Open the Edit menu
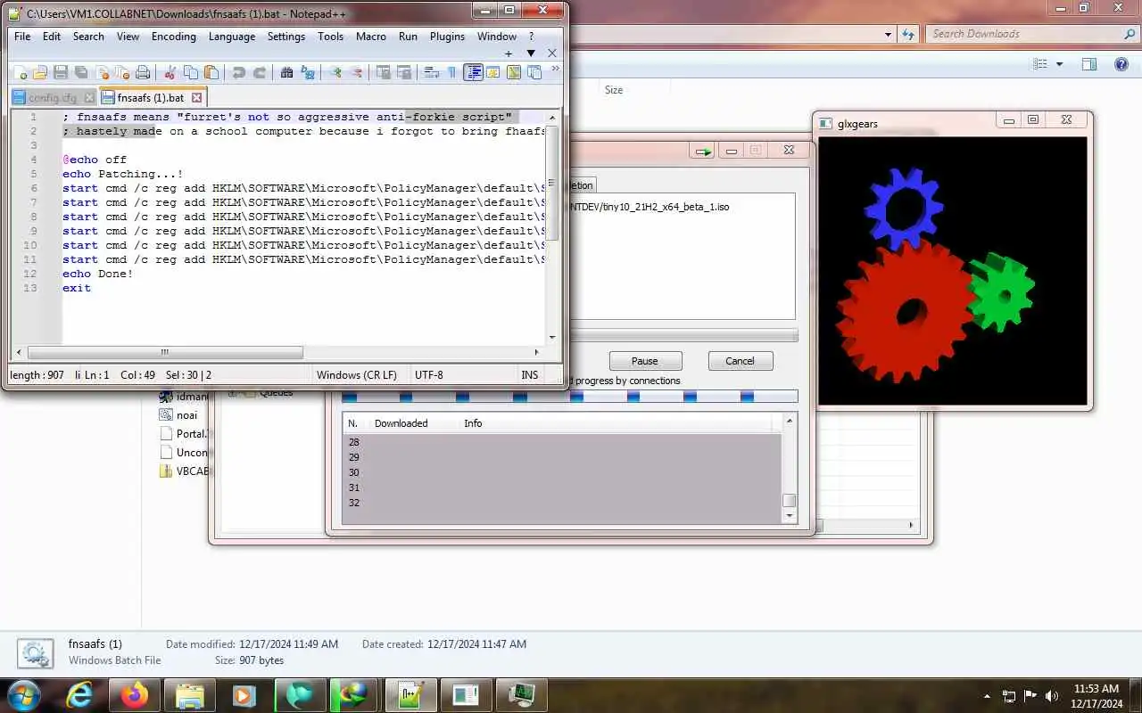 point(52,37)
